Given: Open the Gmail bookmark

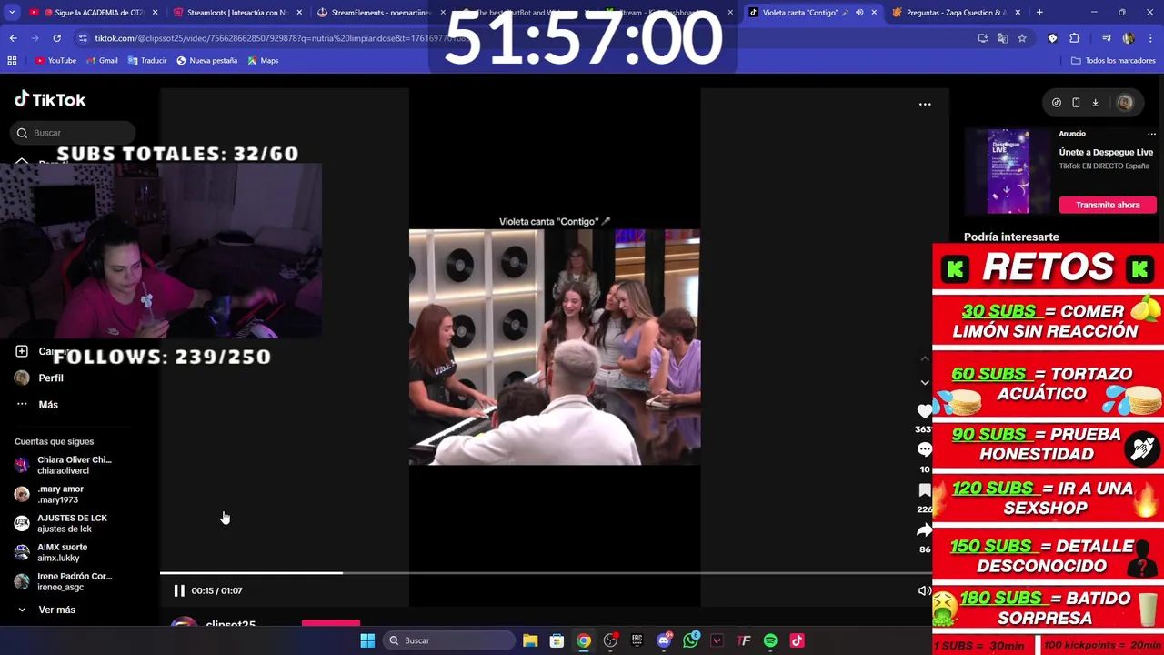Looking at the screenshot, I should pyautogui.click(x=102, y=61).
